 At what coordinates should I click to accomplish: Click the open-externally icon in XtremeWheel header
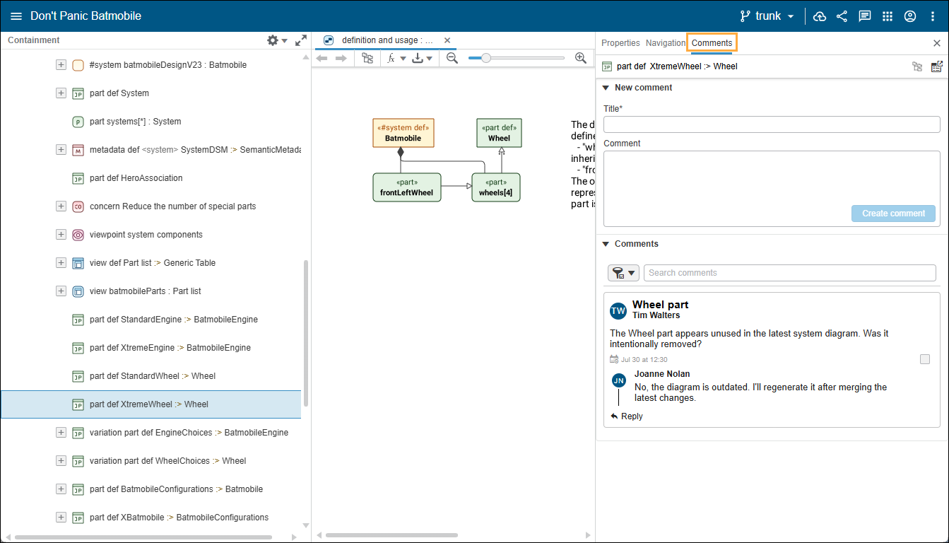coord(937,66)
